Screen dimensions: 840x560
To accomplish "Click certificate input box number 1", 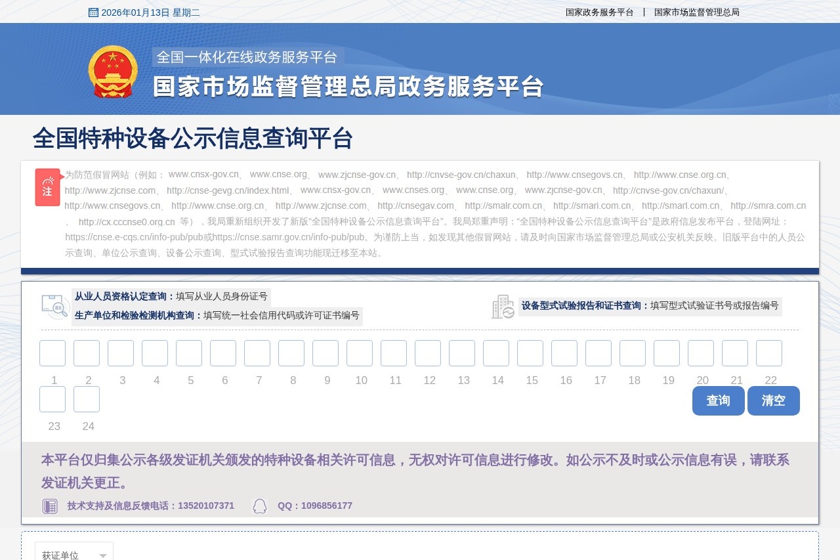I will click(x=52, y=353).
